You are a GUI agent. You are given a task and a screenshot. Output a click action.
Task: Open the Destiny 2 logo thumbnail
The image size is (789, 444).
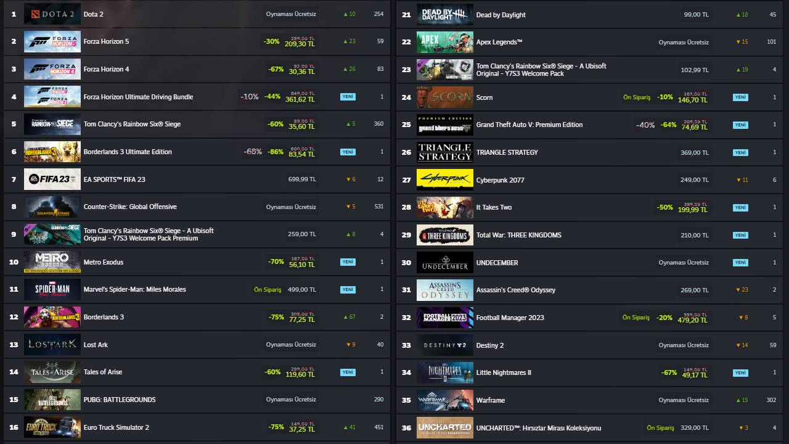pyautogui.click(x=445, y=345)
